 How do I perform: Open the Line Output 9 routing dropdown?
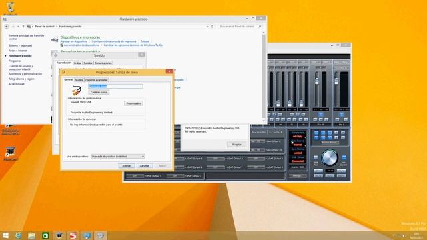pyautogui.click(x=258, y=141)
